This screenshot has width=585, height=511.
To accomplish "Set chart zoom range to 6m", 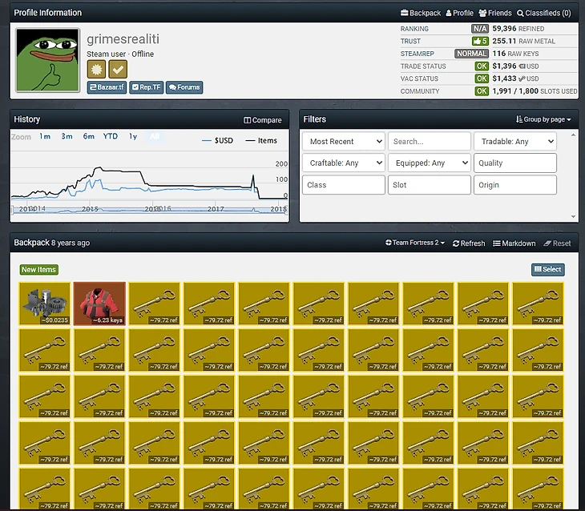I will [88, 137].
